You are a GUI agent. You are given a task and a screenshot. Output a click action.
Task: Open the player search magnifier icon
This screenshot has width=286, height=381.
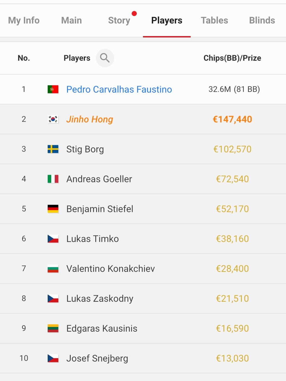(x=105, y=58)
